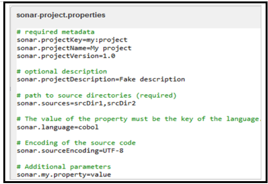Image resolution: width=268 pixels, height=184 pixels.
Task: Click the '# Encoding of the source code' comment
Action: pyautogui.click(x=76, y=143)
